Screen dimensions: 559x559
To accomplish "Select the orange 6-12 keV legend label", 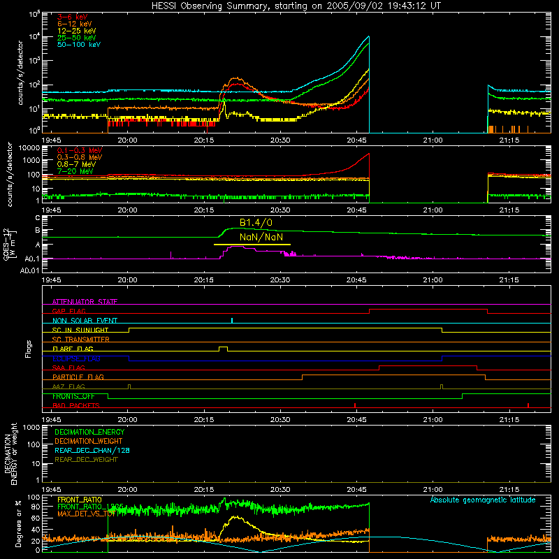I will [x=75, y=24].
